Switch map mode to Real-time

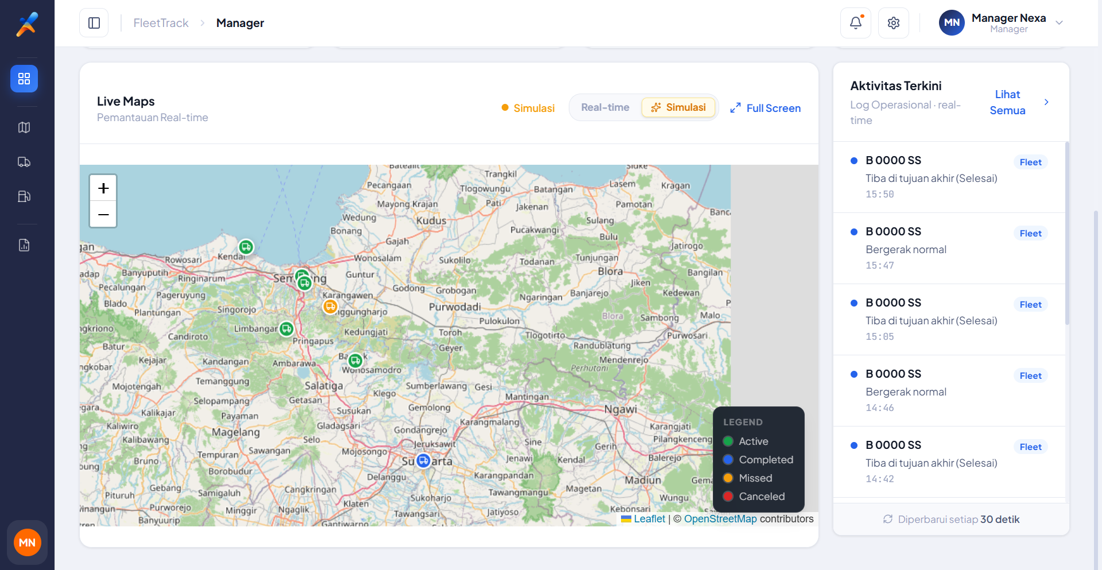[x=605, y=107]
